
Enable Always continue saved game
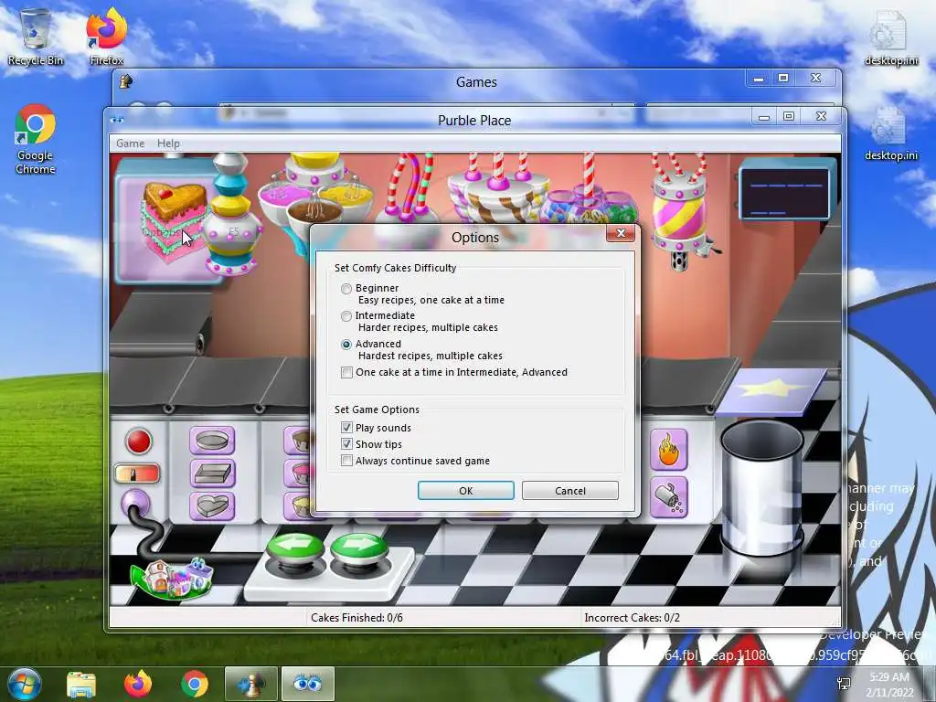tap(346, 461)
